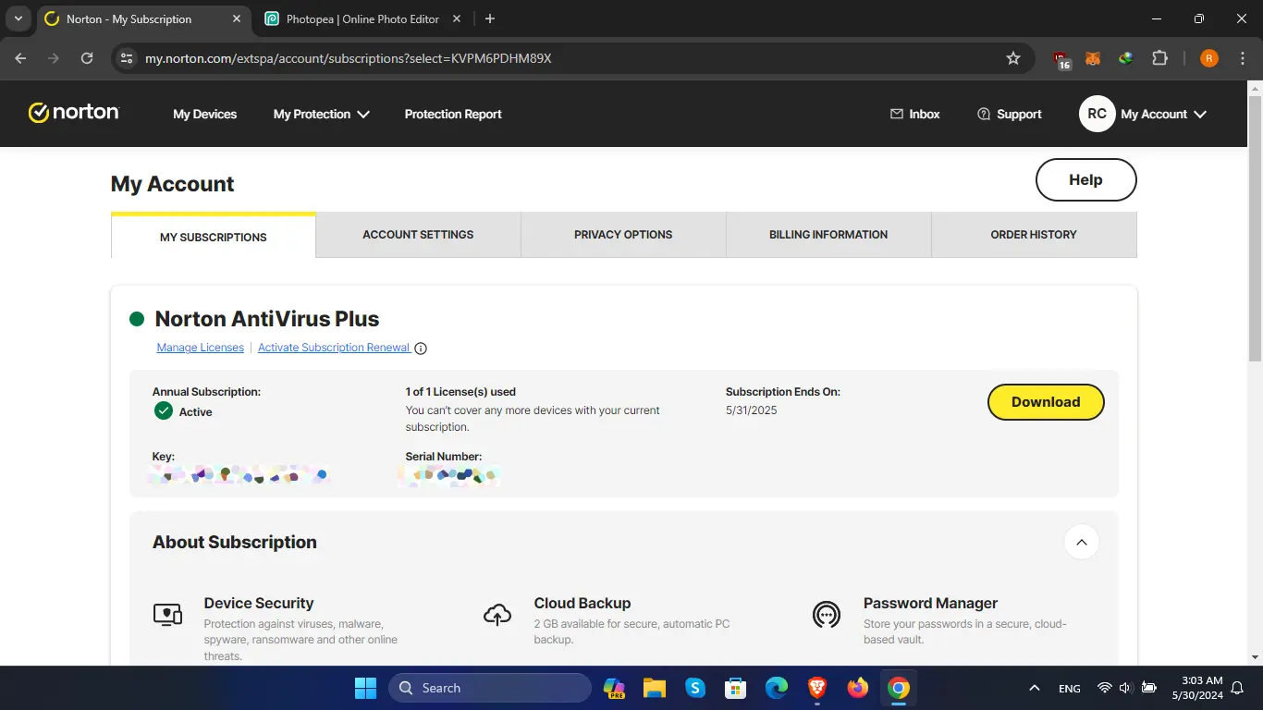The width and height of the screenshot is (1263, 710).
Task: Open the Billing Information tab
Action: coord(828,235)
